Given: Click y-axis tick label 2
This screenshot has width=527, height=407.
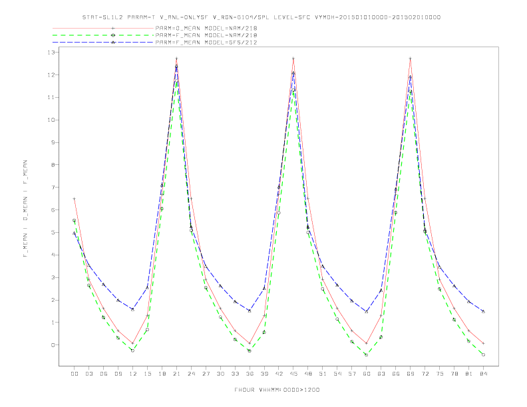Looking at the screenshot, I should (53, 300).
